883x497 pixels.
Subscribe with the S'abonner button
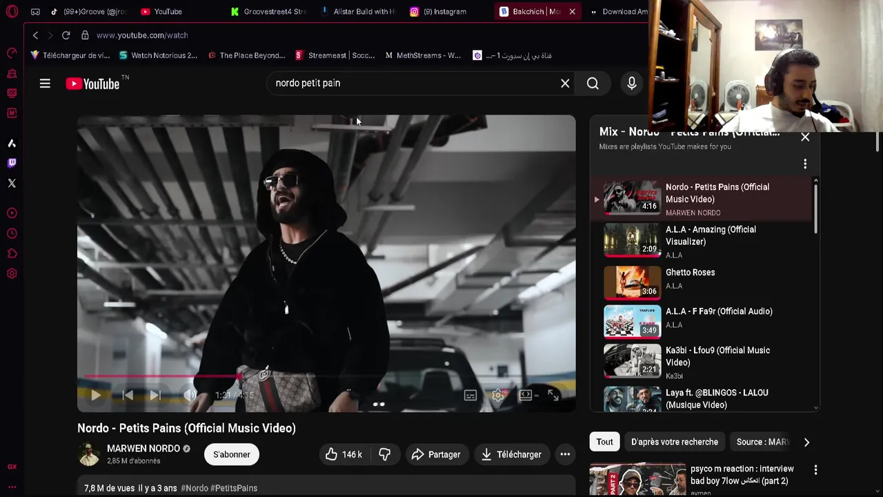(232, 454)
